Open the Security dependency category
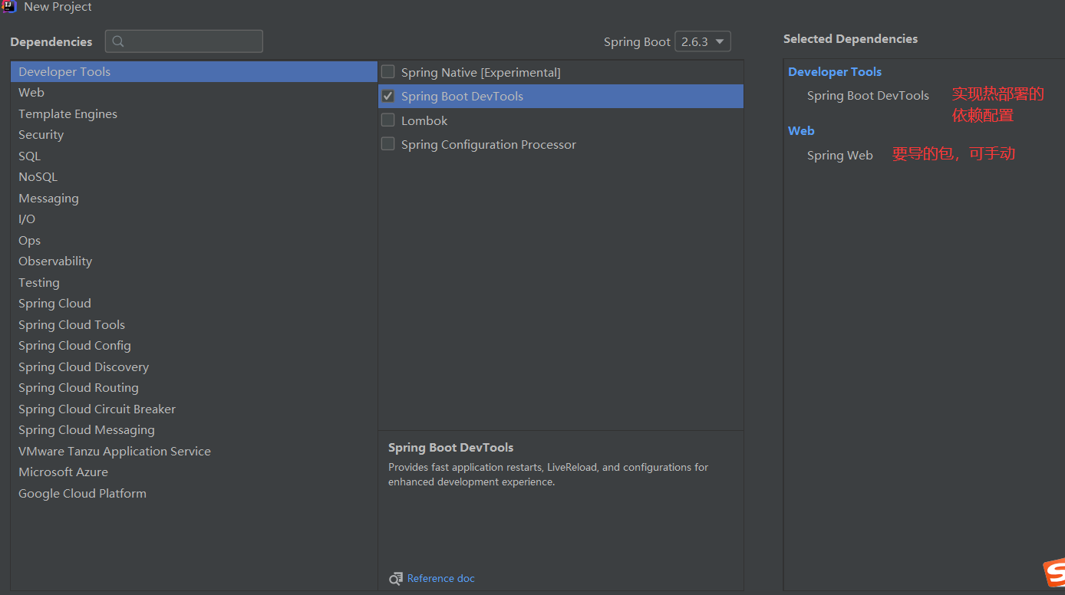The height and width of the screenshot is (595, 1065). pyautogui.click(x=41, y=135)
